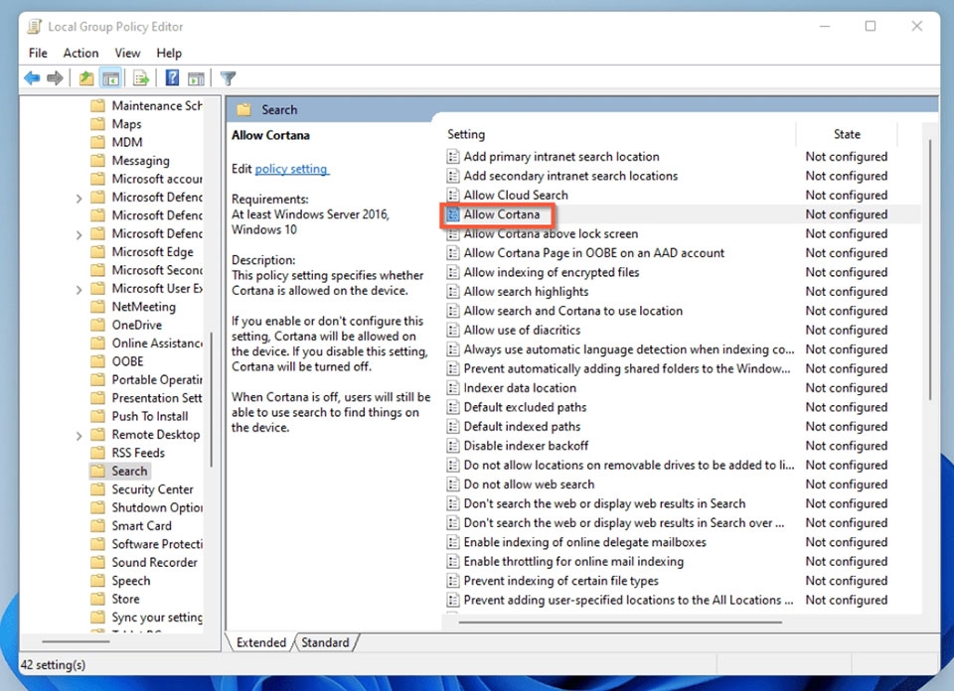
Task: Click the Allow search highlights policy icon
Action: point(453,292)
